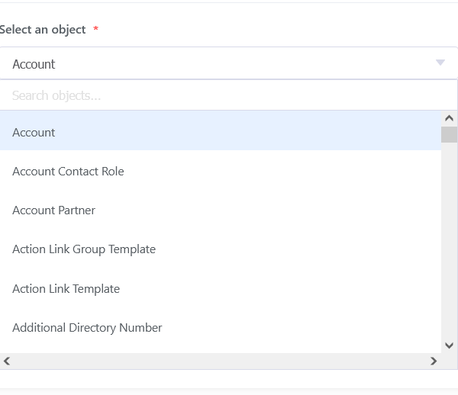The height and width of the screenshot is (395, 458).
Task: Click vertical scrollbar track below the thumb
Action: (x=449, y=244)
